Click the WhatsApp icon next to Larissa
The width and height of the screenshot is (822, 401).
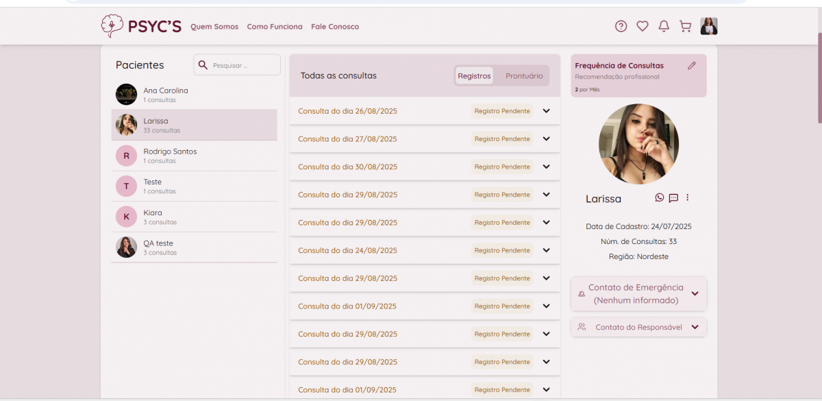(x=660, y=197)
